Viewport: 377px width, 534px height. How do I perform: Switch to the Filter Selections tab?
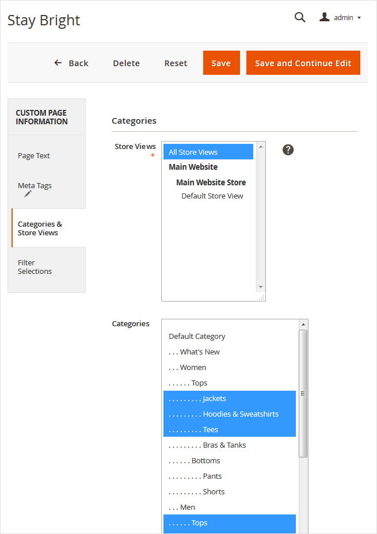(x=35, y=267)
